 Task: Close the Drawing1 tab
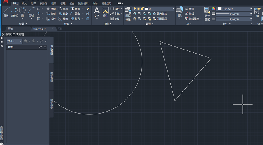click(x=53, y=29)
